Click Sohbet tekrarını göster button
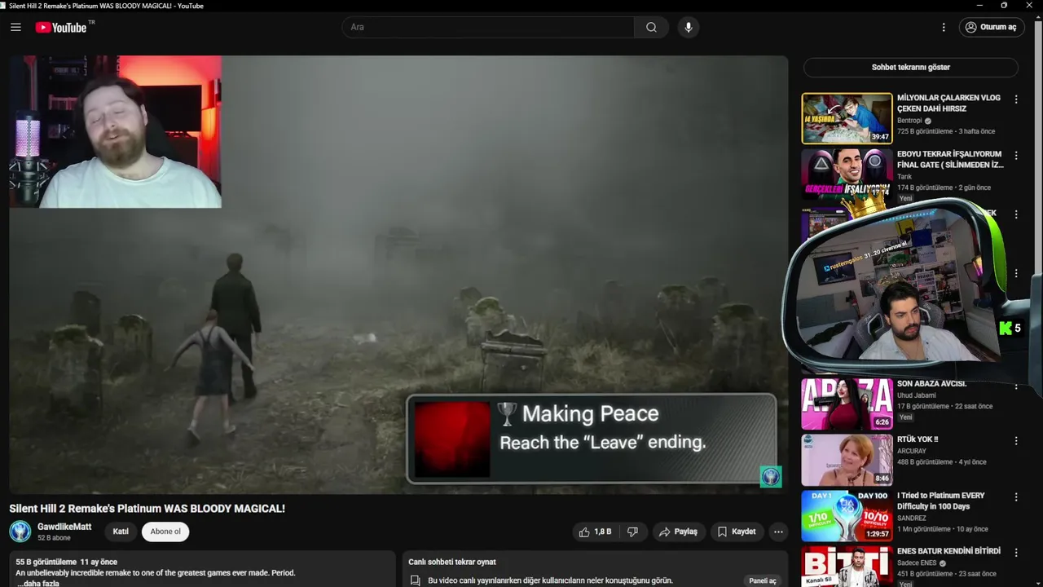 tap(910, 68)
